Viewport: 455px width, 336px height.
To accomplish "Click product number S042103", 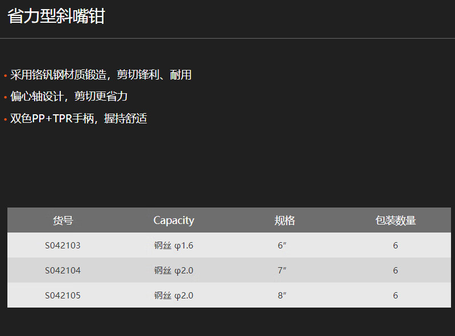I will [x=63, y=246].
